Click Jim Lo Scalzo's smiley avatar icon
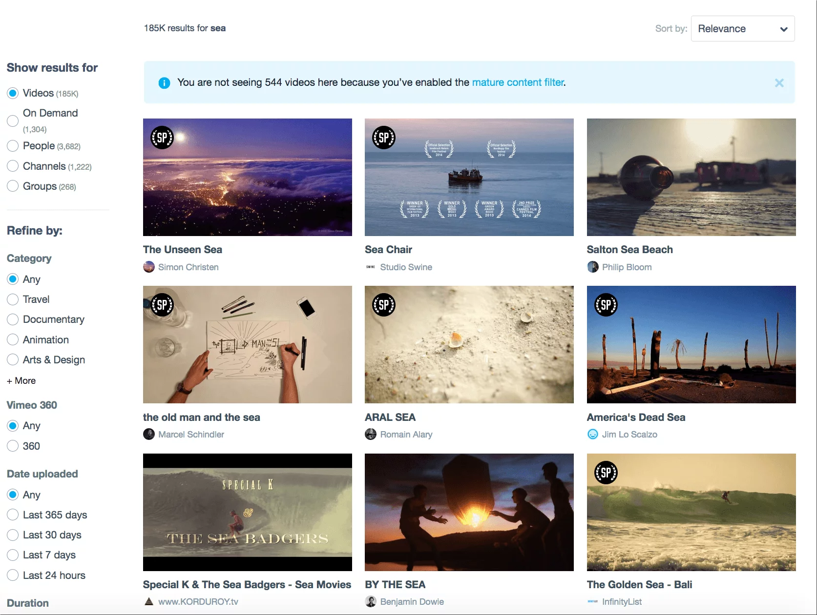The image size is (817, 615). pyautogui.click(x=593, y=434)
